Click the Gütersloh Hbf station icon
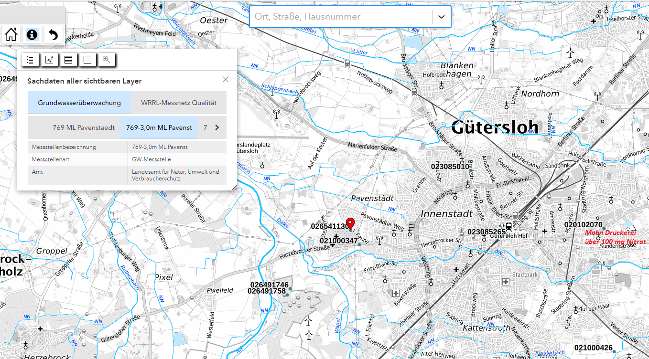 [508, 227]
